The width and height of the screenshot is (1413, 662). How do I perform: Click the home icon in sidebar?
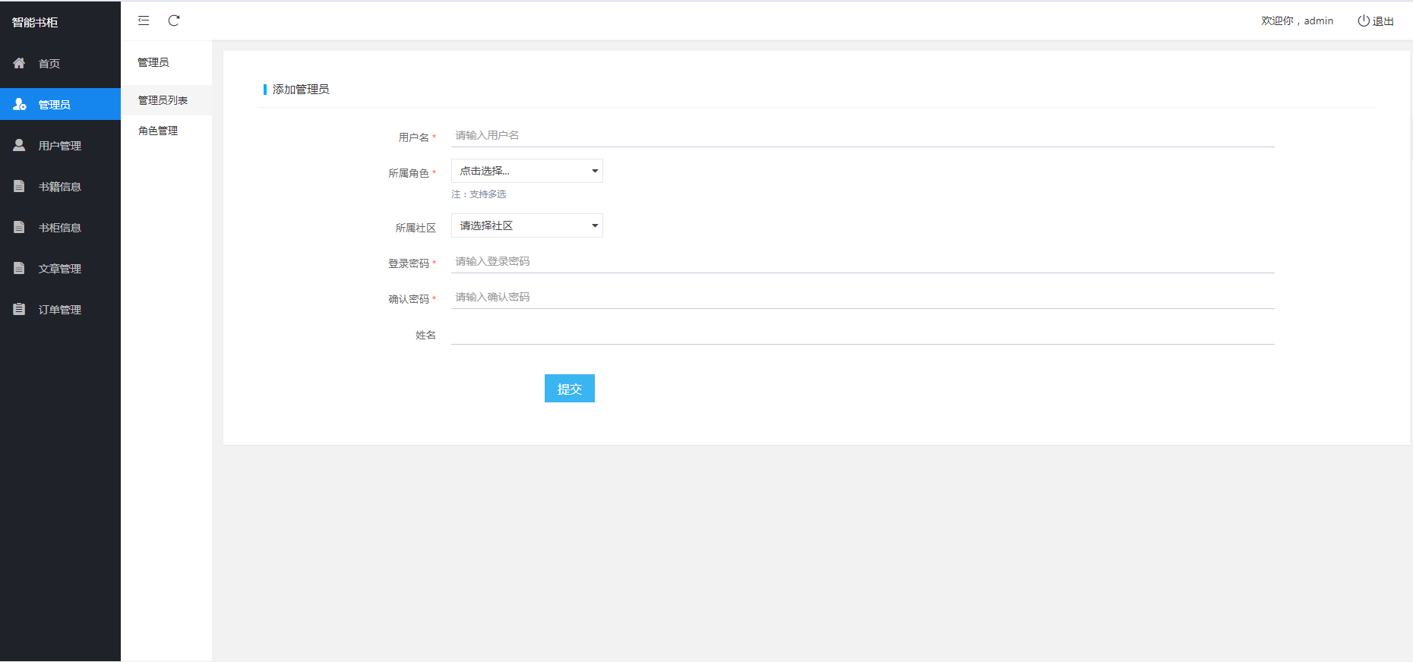click(x=19, y=63)
